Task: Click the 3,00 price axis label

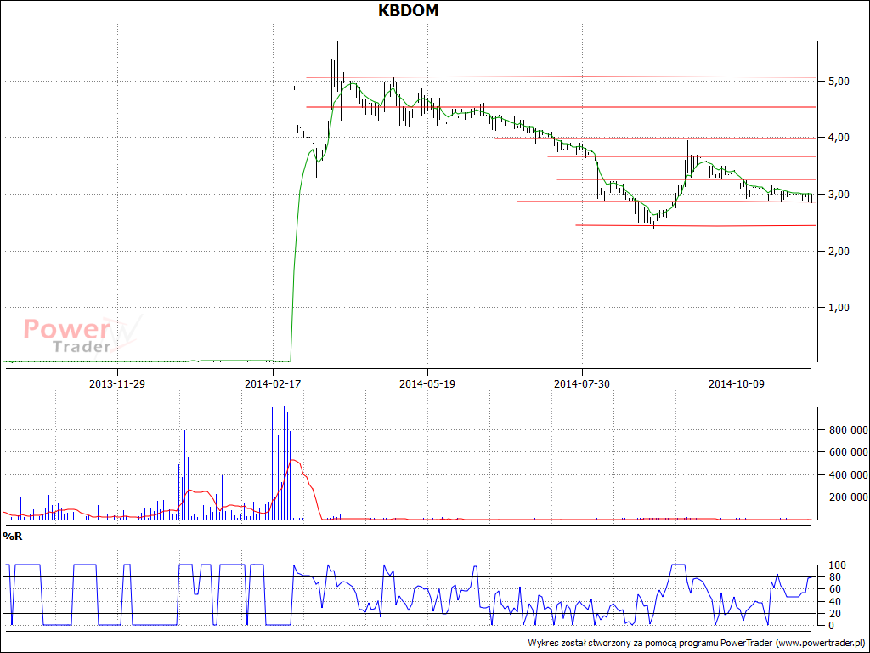Action: pyautogui.click(x=839, y=195)
